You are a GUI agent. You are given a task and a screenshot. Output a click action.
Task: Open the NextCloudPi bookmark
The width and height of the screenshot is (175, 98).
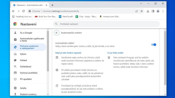[x=66, y=17]
